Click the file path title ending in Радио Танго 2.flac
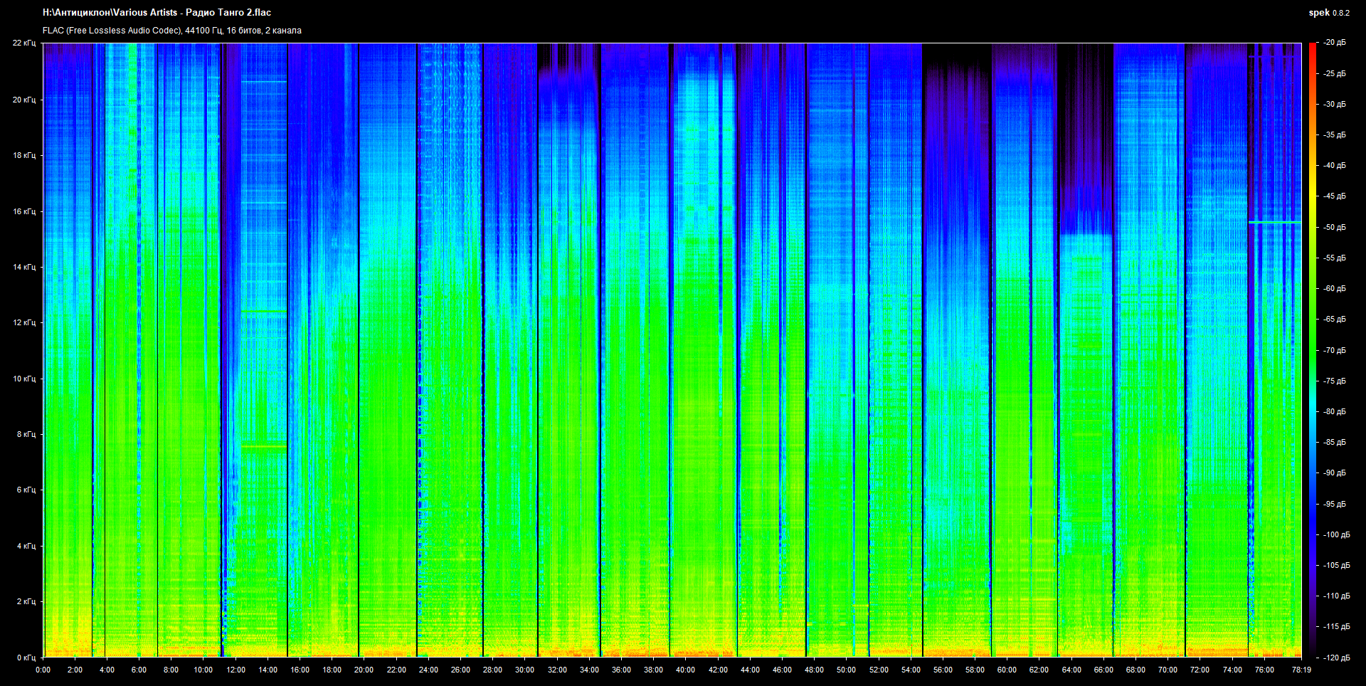Screen dimensions: 1366x686 coord(157,13)
